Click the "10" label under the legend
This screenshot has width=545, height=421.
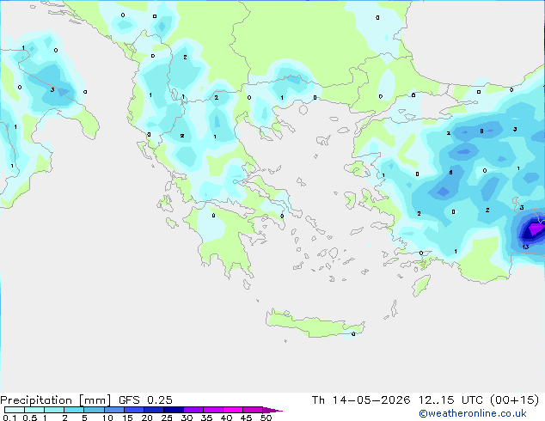(x=107, y=418)
